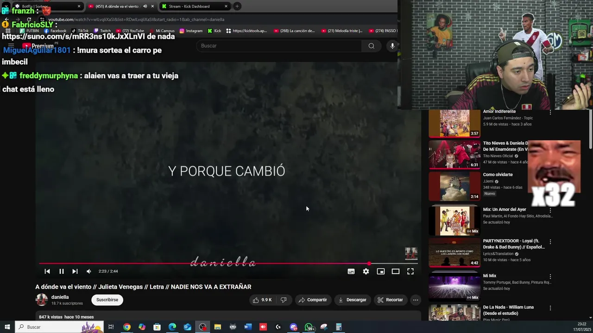Viewport: 593px width, 333px height.
Task: Close the Kick Dashboard tab
Action: coord(226,6)
